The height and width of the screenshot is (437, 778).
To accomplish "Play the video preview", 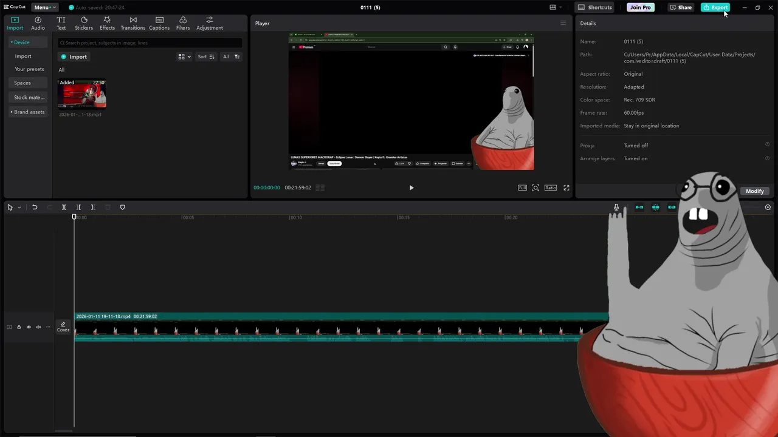I will [411, 188].
